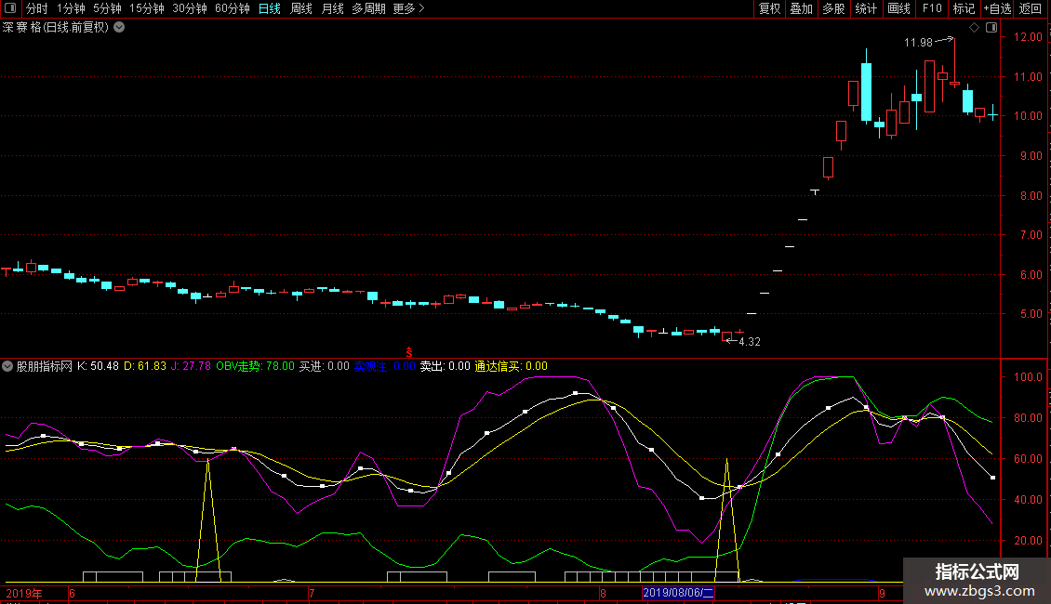1051x604 pixels.
Task: Click the 叠加 overlay button
Action: [801, 8]
